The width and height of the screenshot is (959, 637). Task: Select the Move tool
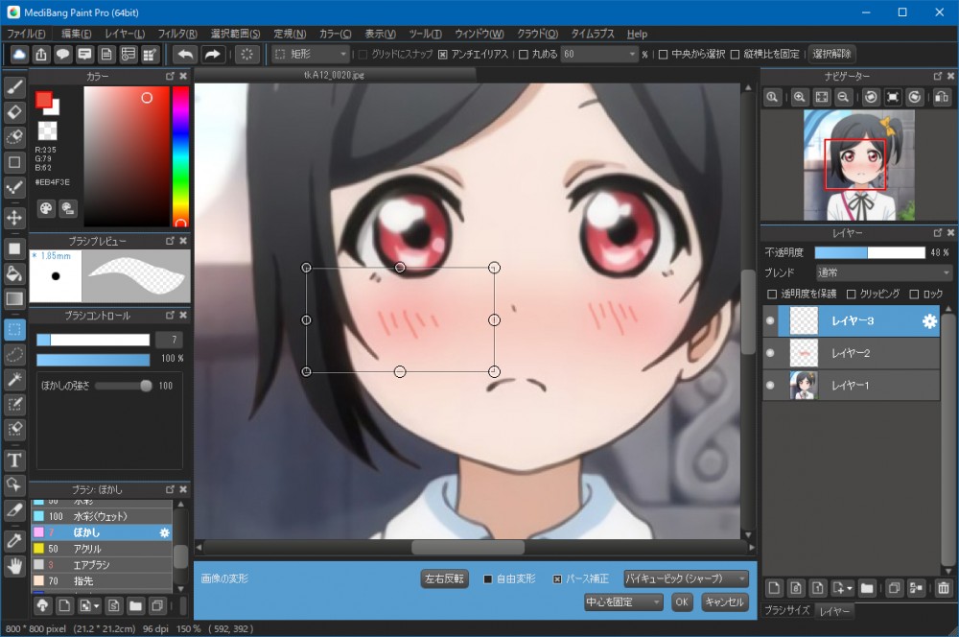point(14,217)
